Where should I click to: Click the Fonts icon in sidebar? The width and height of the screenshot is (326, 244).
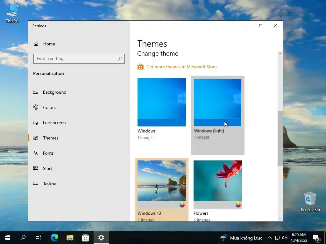(36, 153)
